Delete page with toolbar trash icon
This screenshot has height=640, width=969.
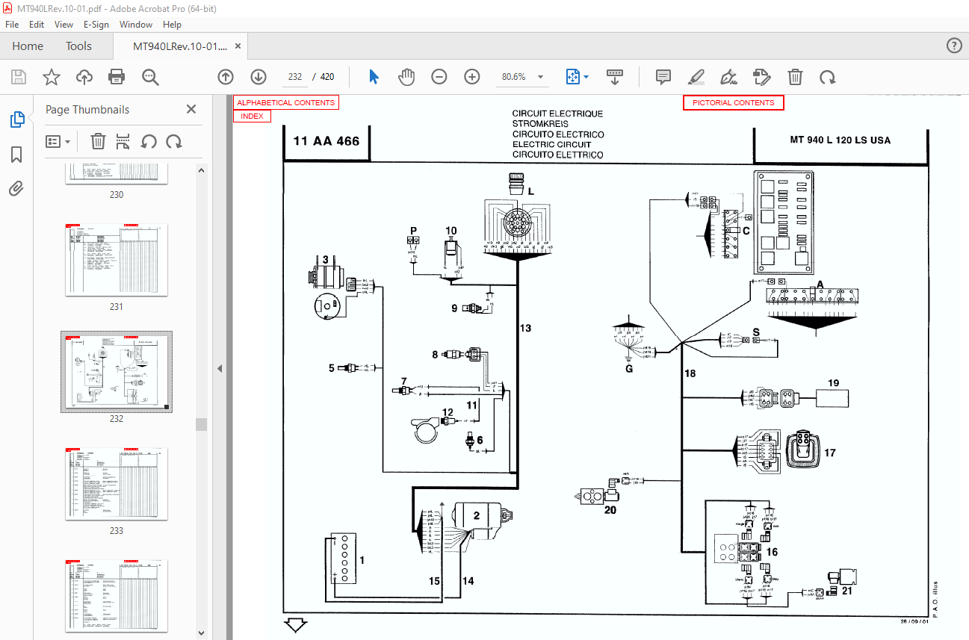795,77
